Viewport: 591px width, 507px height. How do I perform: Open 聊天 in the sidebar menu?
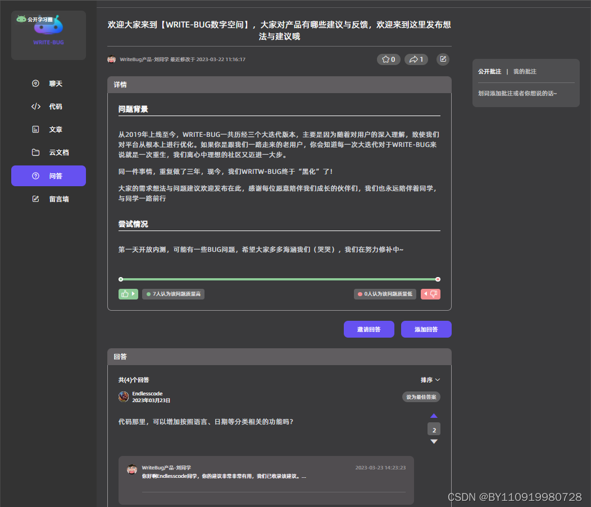49,84
